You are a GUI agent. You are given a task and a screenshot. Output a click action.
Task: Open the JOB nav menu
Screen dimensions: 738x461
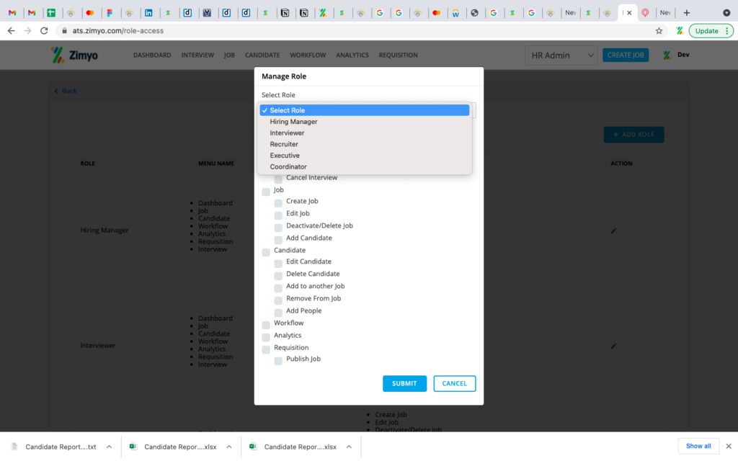[x=229, y=55]
